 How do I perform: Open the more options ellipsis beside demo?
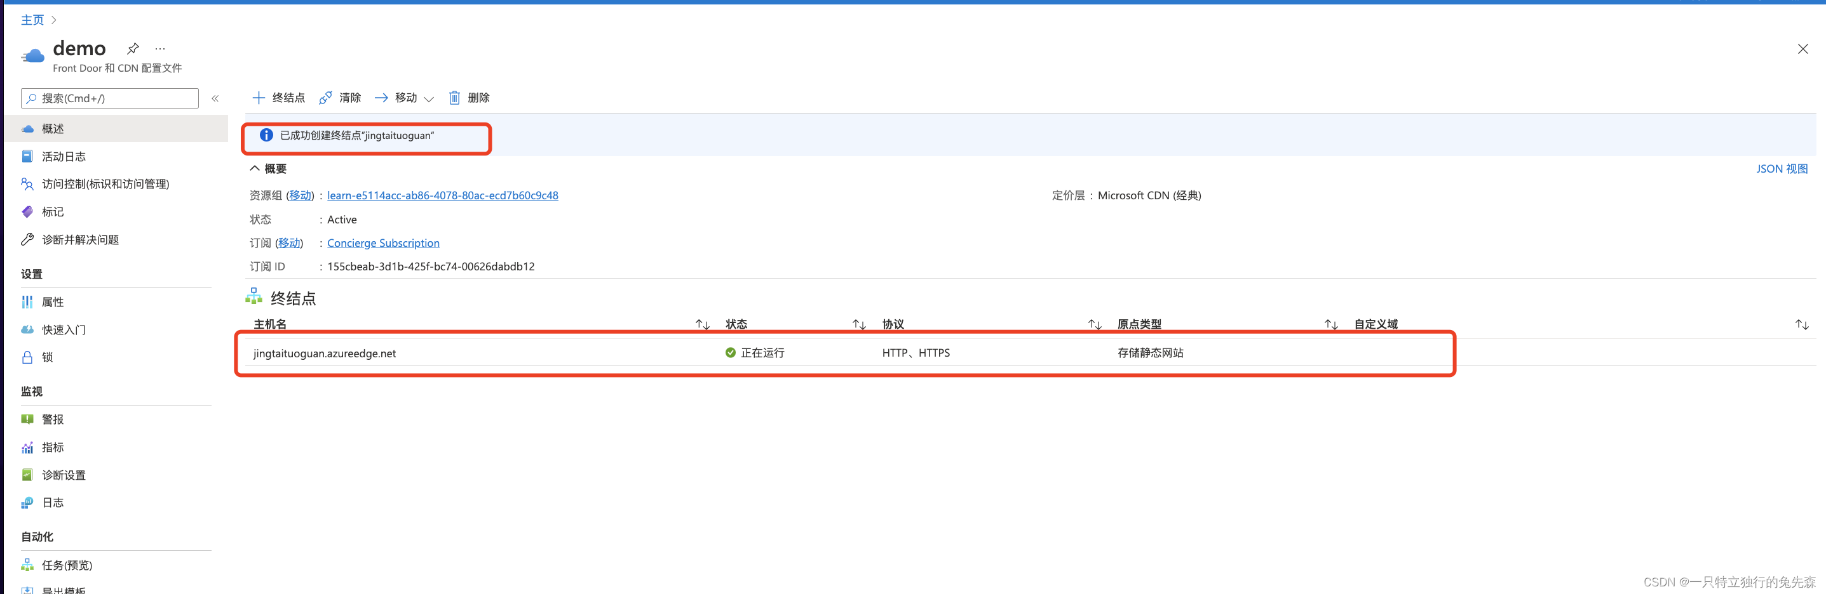point(160,49)
